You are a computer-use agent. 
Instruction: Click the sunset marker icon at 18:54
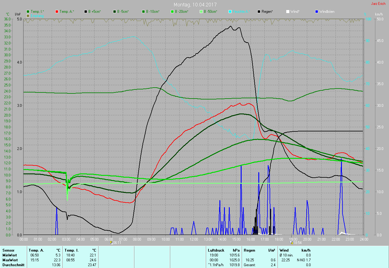(291, 242)
